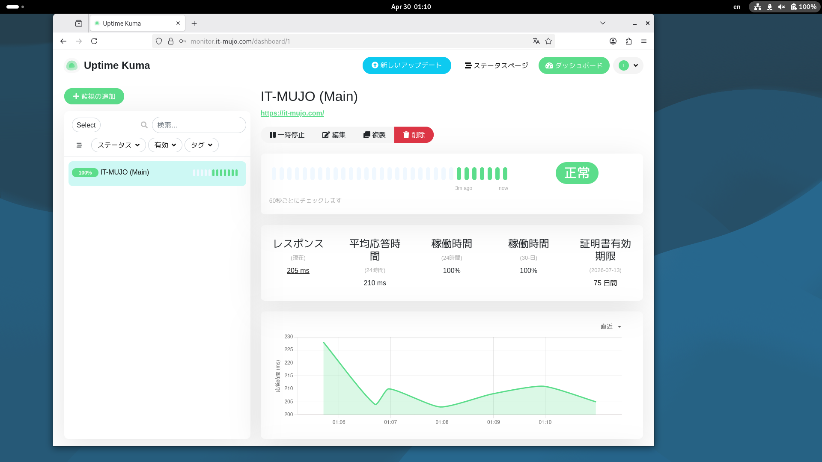
Task: Open the Firefox account icon
Action: [x=613, y=41]
